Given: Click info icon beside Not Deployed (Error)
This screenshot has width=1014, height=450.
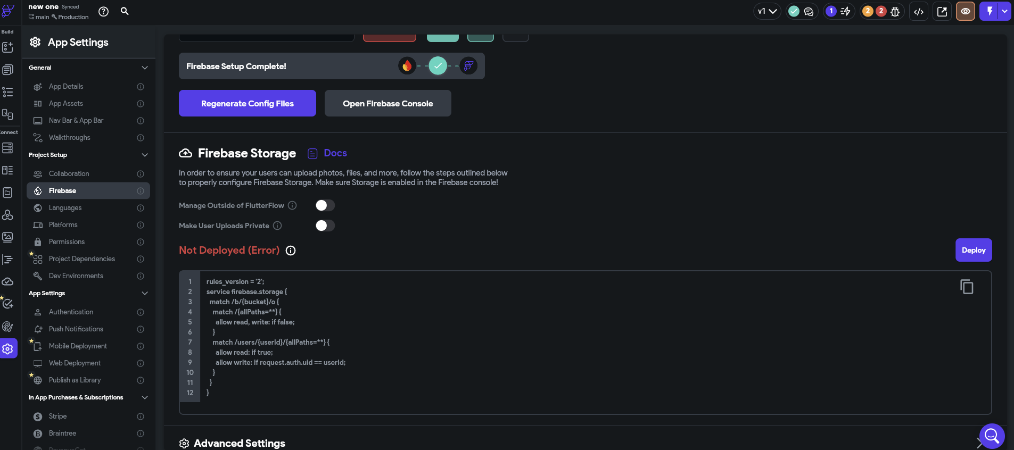Looking at the screenshot, I should click(x=291, y=251).
